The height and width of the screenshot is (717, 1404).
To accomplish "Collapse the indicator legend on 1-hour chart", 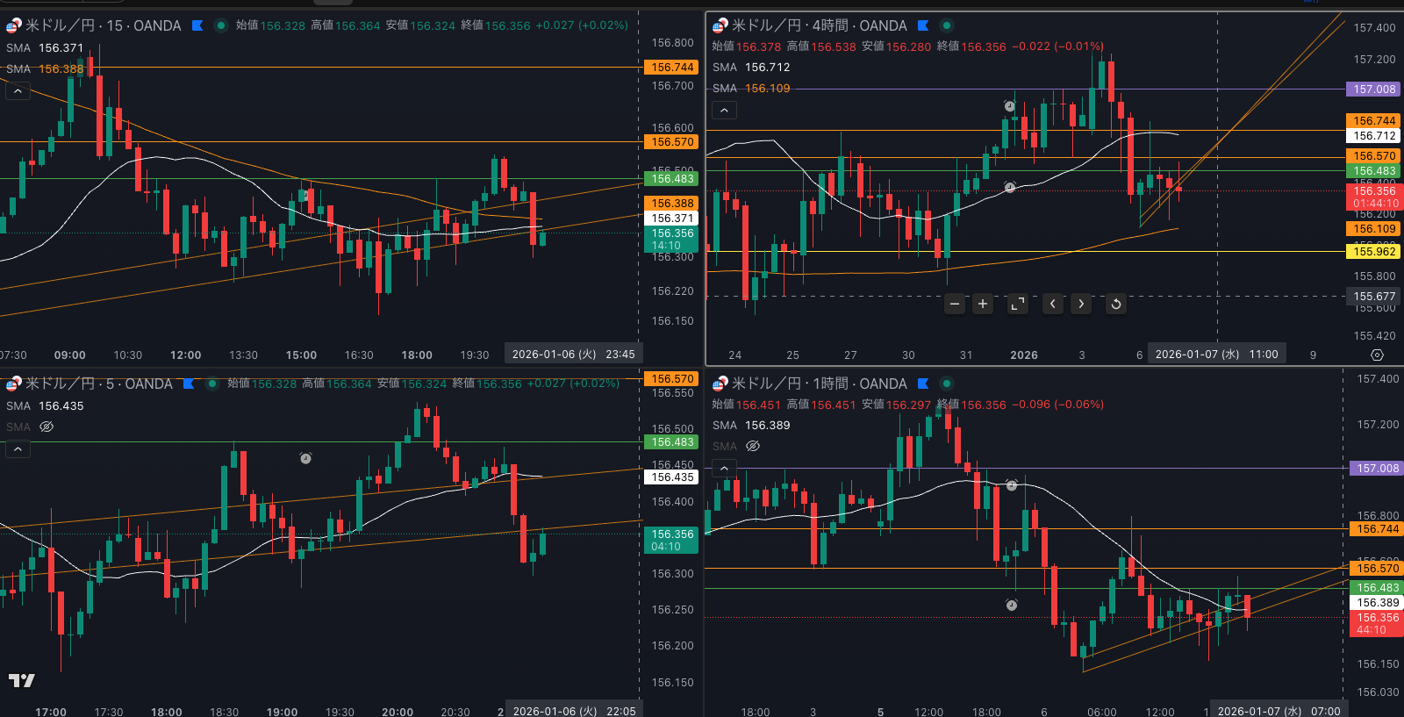I will click(x=724, y=468).
